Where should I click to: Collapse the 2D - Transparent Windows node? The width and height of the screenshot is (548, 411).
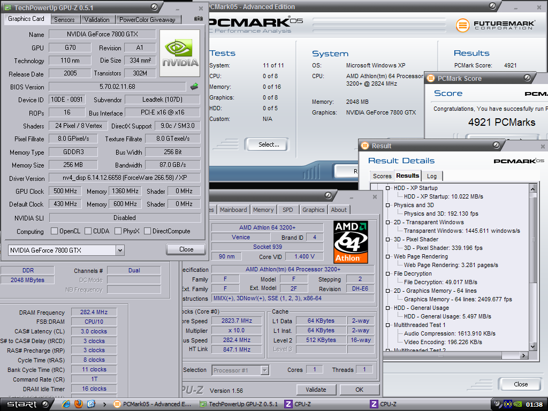[x=387, y=222]
